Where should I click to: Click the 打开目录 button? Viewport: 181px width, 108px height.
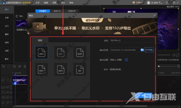coord(149,50)
